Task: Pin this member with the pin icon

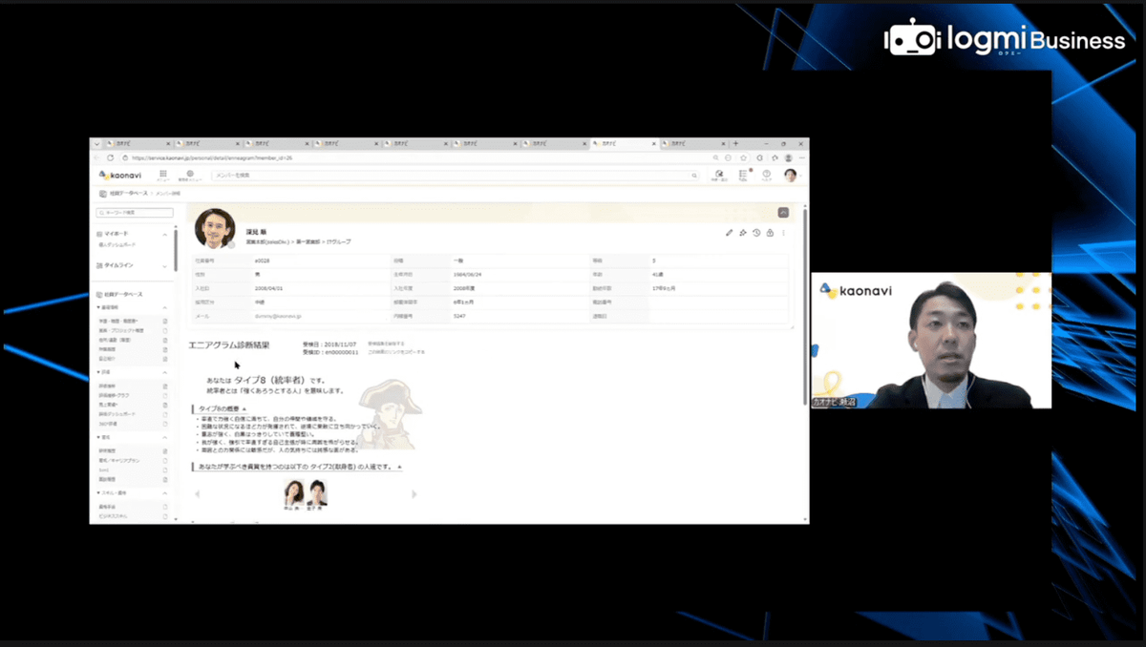Action: (743, 232)
